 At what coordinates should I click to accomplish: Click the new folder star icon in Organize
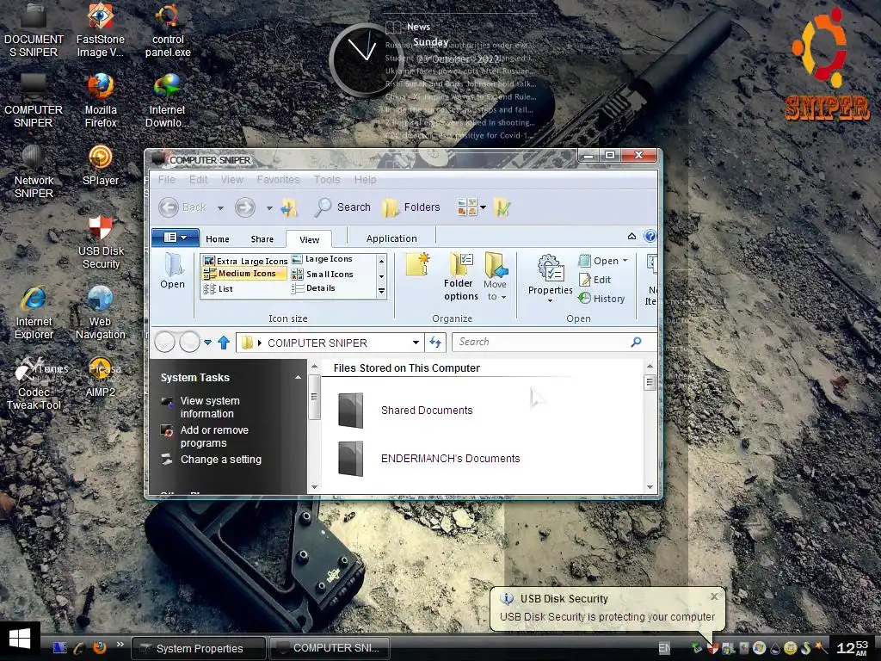pyautogui.click(x=418, y=264)
